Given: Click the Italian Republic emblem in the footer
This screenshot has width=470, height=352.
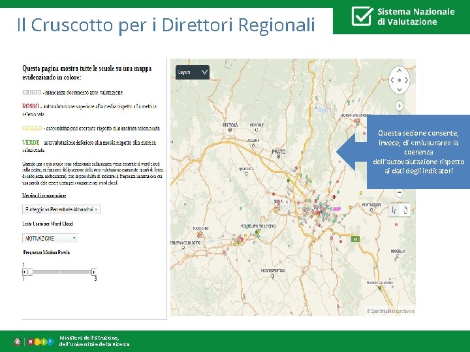Looking at the screenshot, I should [18, 342].
